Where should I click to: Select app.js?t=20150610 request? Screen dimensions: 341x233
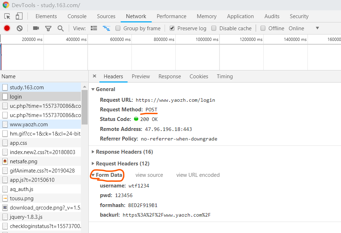coord(41,180)
